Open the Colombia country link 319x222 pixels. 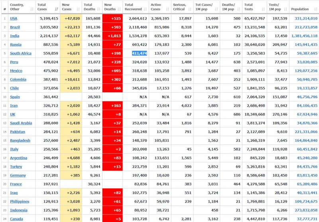point(18,79)
